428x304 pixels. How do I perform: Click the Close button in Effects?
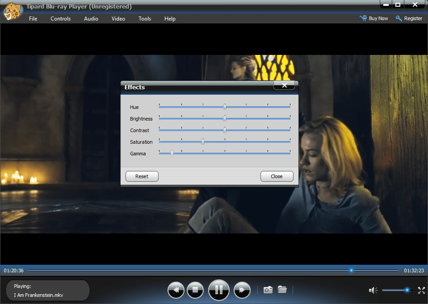click(x=277, y=176)
